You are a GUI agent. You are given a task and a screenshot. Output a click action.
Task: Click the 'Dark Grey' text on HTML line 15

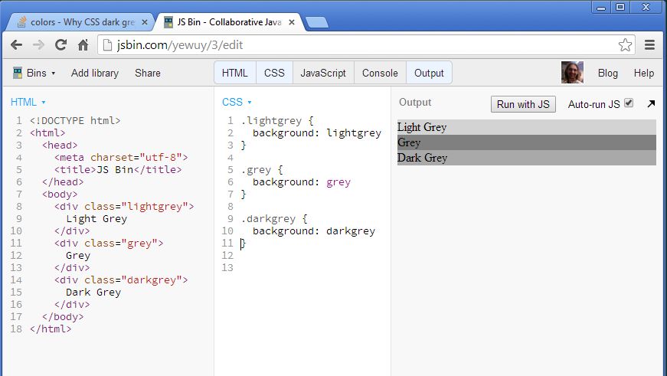(93, 293)
